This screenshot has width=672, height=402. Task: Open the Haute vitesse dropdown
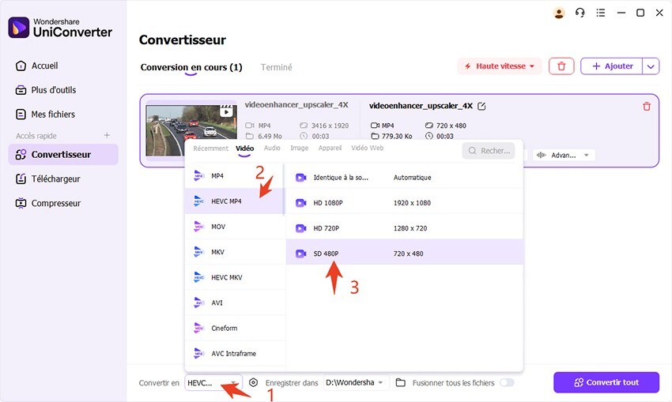(x=500, y=66)
